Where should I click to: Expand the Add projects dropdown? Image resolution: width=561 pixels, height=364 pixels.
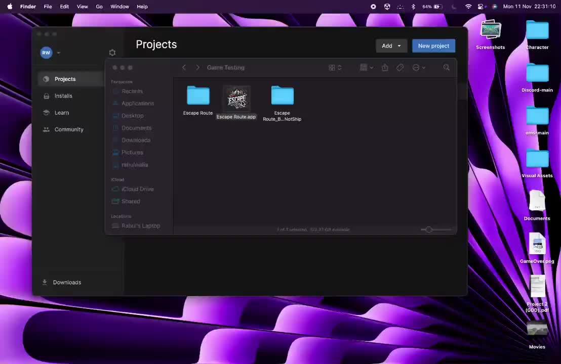[399, 45]
